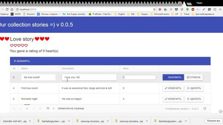Click ИЗМЕНИТЬ for First love event
This screenshot has width=223, height=125.
[x=173, y=88]
